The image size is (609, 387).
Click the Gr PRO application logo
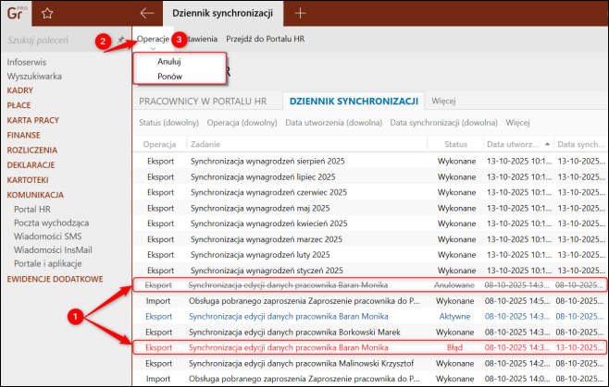point(19,13)
